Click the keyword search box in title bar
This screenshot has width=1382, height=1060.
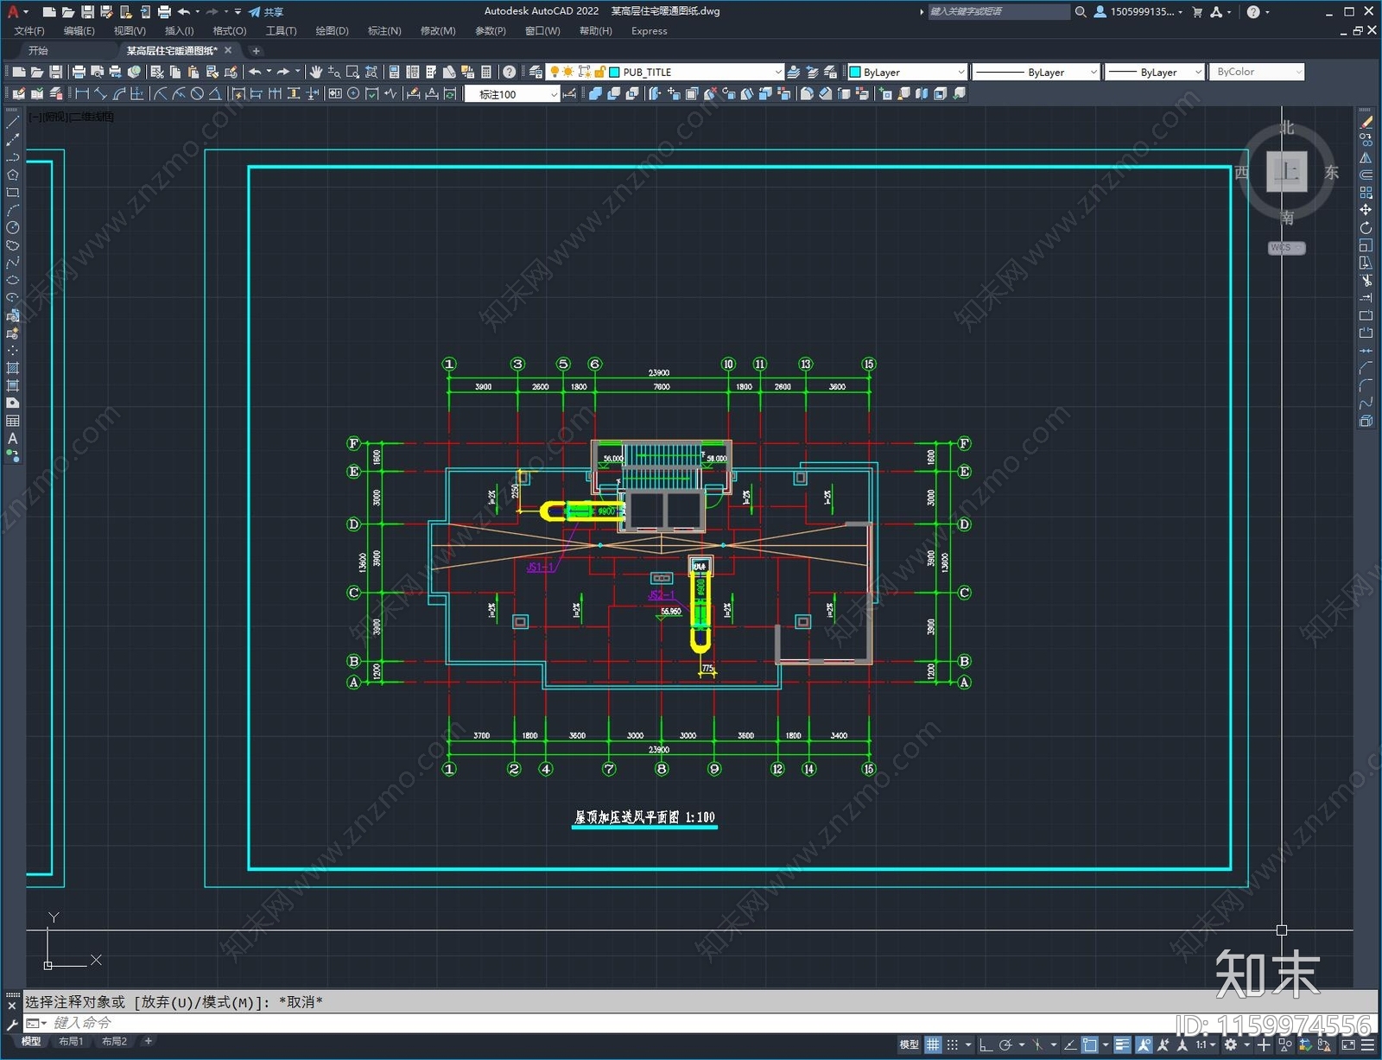(x=998, y=12)
